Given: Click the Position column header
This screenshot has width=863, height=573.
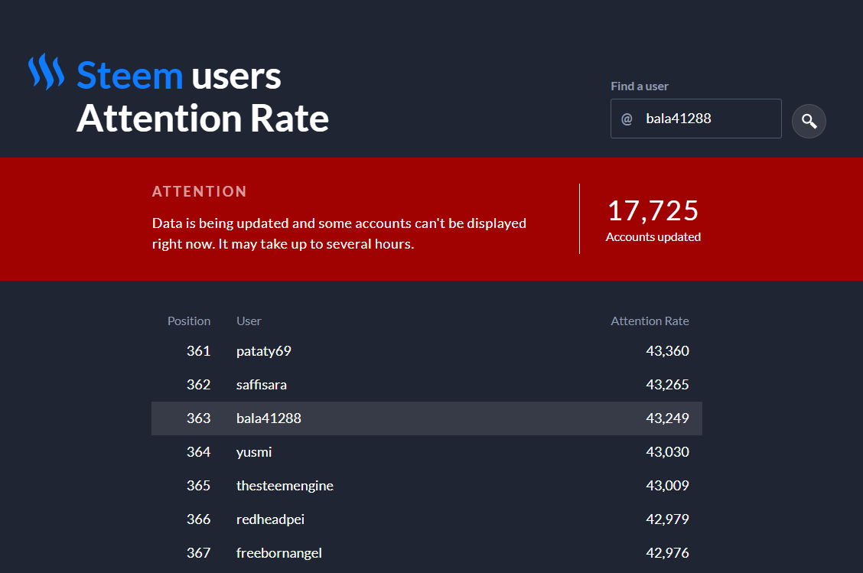Looking at the screenshot, I should [189, 321].
